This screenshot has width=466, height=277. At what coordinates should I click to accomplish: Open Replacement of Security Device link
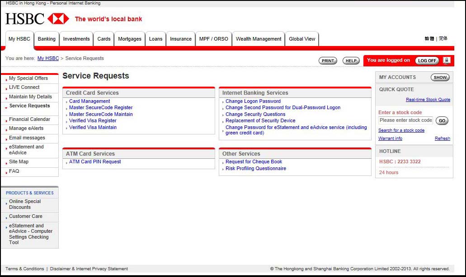pyautogui.click(x=260, y=121)
